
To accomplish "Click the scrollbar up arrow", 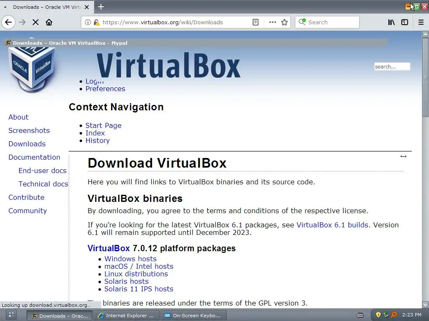I will [x=425, y=34].
